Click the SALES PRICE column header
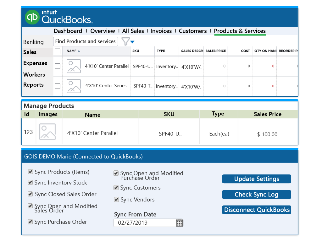 pos(216,51)
